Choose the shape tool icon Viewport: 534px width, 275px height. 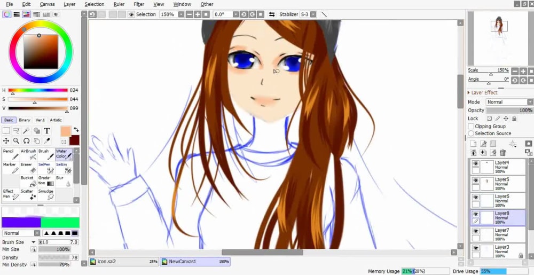[36, 131]
